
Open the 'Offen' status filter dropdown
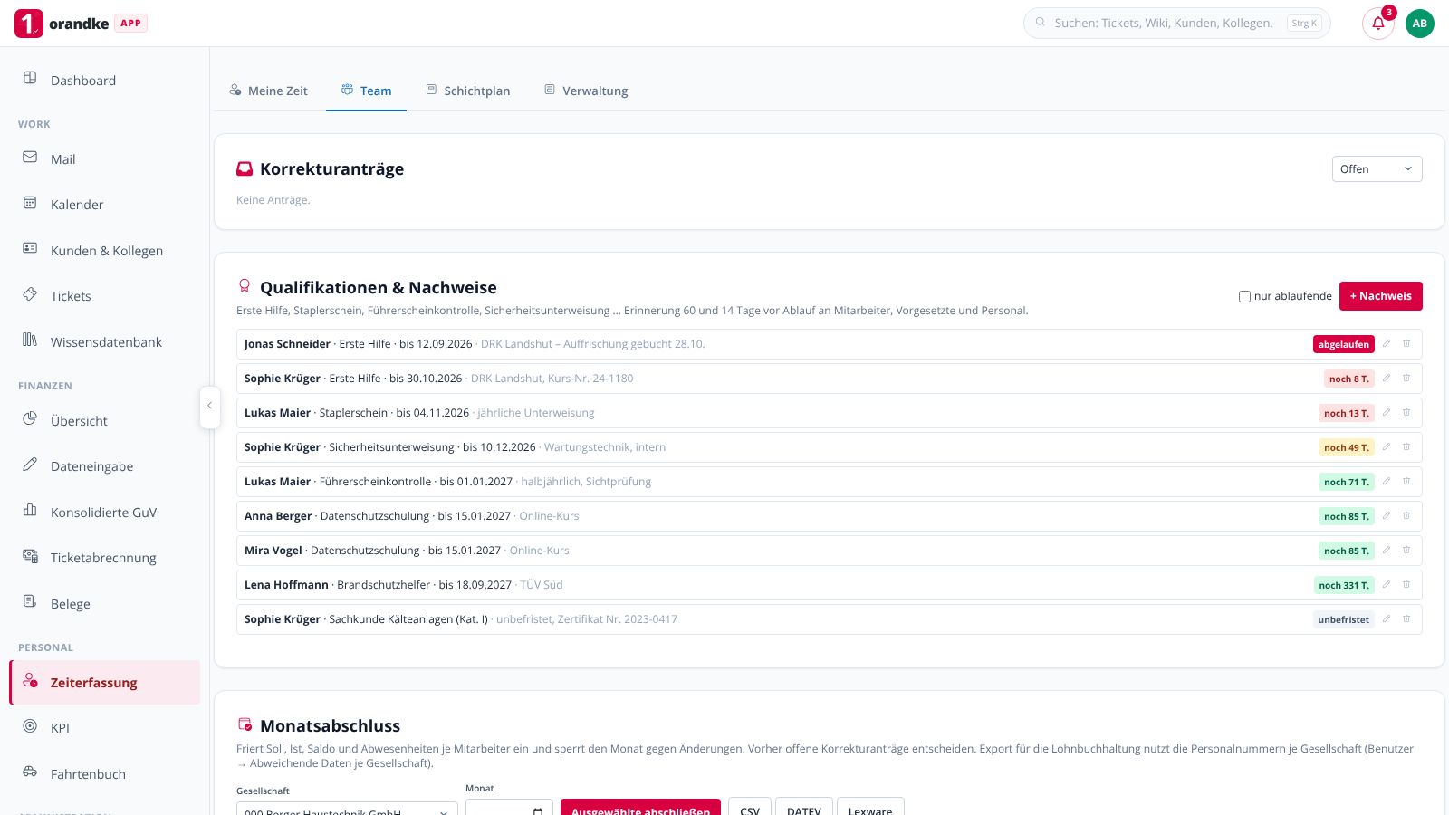[1377, 169]
